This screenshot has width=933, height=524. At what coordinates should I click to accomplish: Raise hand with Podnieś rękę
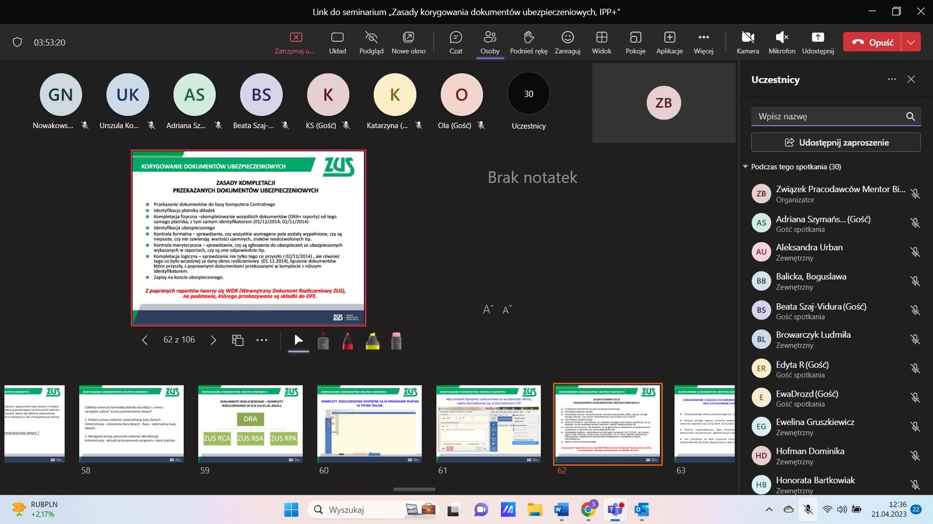point(529,43)
